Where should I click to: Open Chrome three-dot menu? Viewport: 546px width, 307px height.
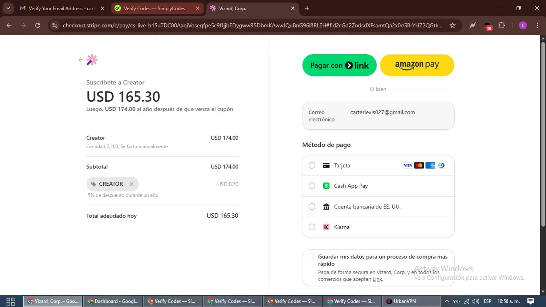pos(537,25)
